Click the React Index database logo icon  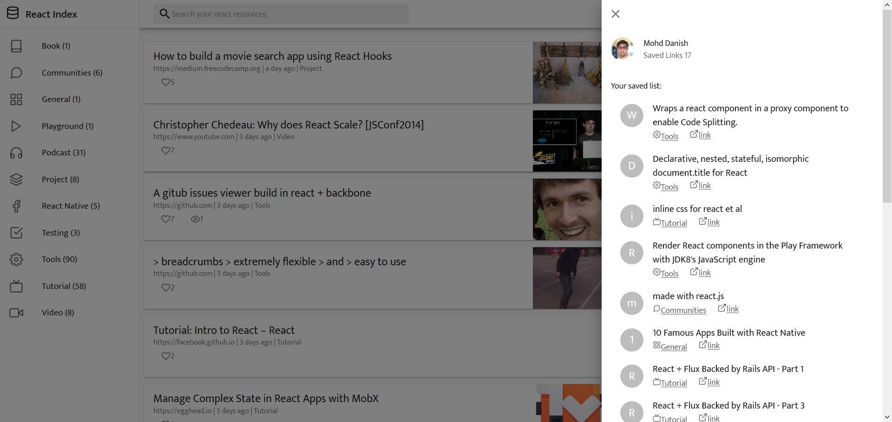point(13,13)
